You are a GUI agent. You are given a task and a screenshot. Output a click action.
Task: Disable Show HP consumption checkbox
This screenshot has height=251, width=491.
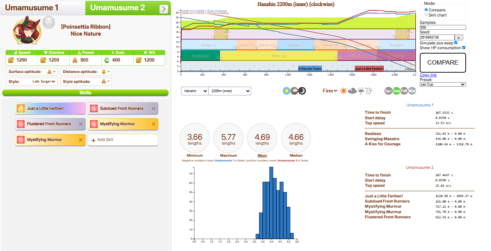tap(464, 48)
